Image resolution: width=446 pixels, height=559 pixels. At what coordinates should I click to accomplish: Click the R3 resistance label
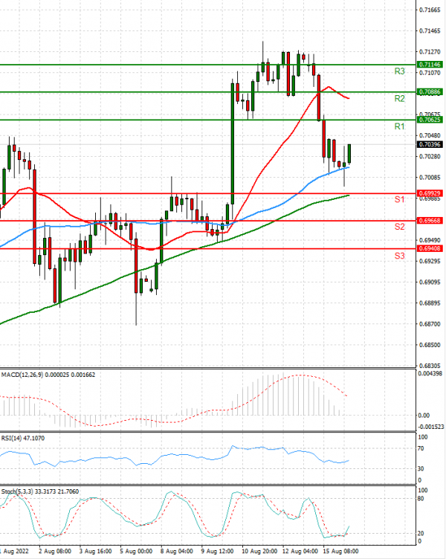tap(400, 71)
